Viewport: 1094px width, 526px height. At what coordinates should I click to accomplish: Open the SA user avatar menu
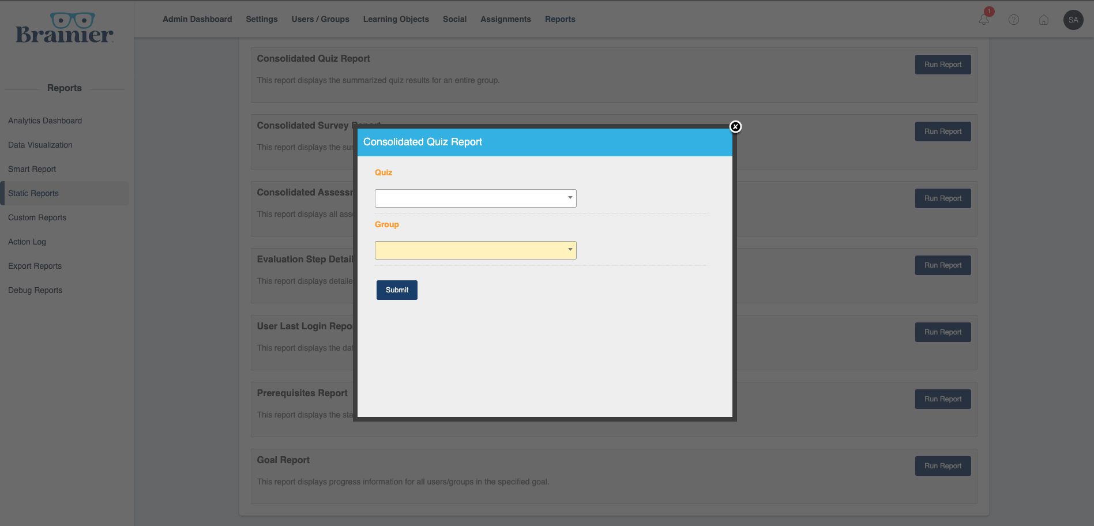1073,20
